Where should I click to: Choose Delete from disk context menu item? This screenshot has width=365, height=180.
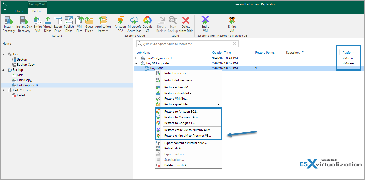pyautogui.click(x=189, y=165)
